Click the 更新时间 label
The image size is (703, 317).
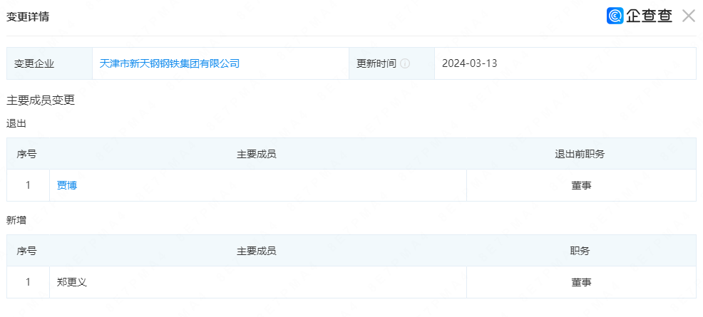(376, 63)
